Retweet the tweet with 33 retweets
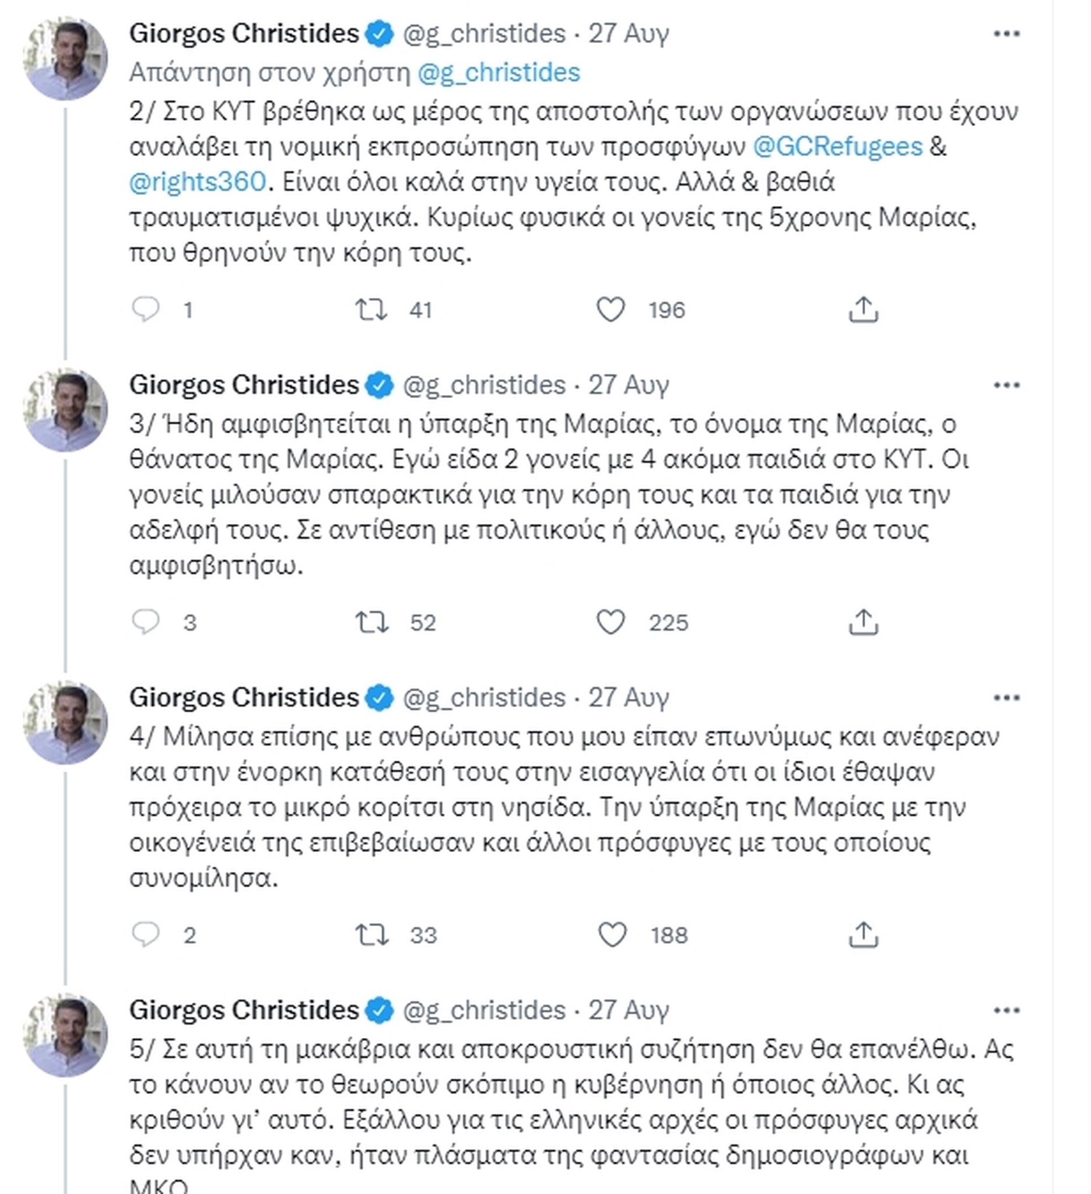 pyautogui.click(x=371, y=935)
